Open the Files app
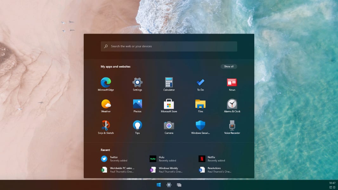This screenshot has width=338, height=190. coord(200,104)
